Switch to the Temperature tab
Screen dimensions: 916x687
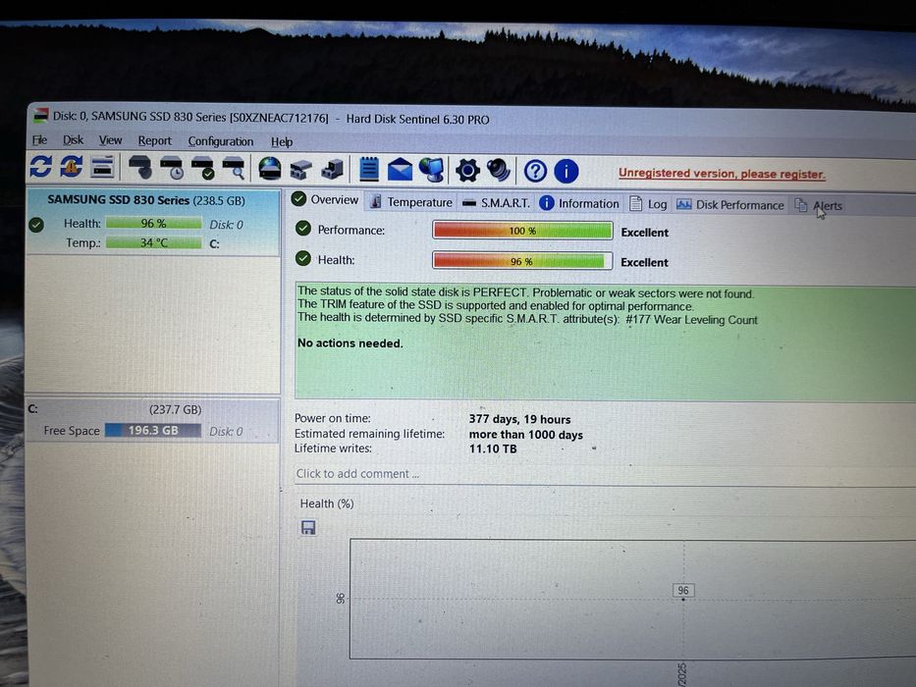[x=411, y=202]
